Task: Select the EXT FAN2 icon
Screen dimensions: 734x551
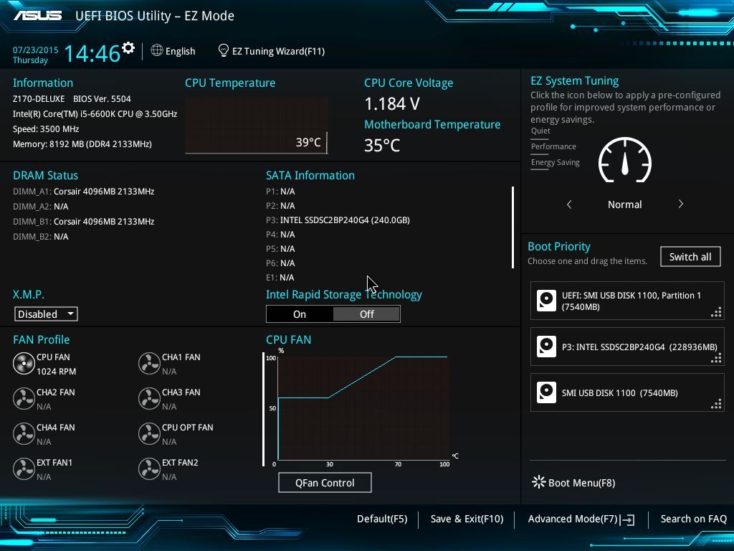Action: coord(149,469)
